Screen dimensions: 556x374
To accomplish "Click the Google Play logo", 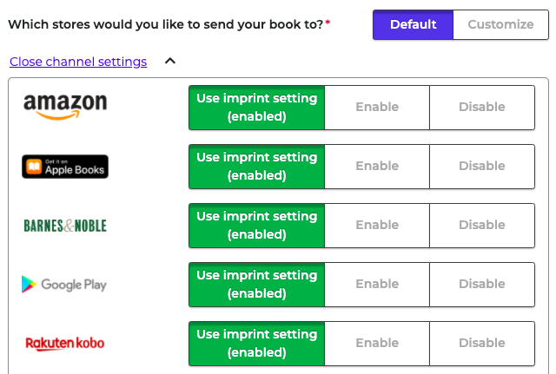I will 64,285.
